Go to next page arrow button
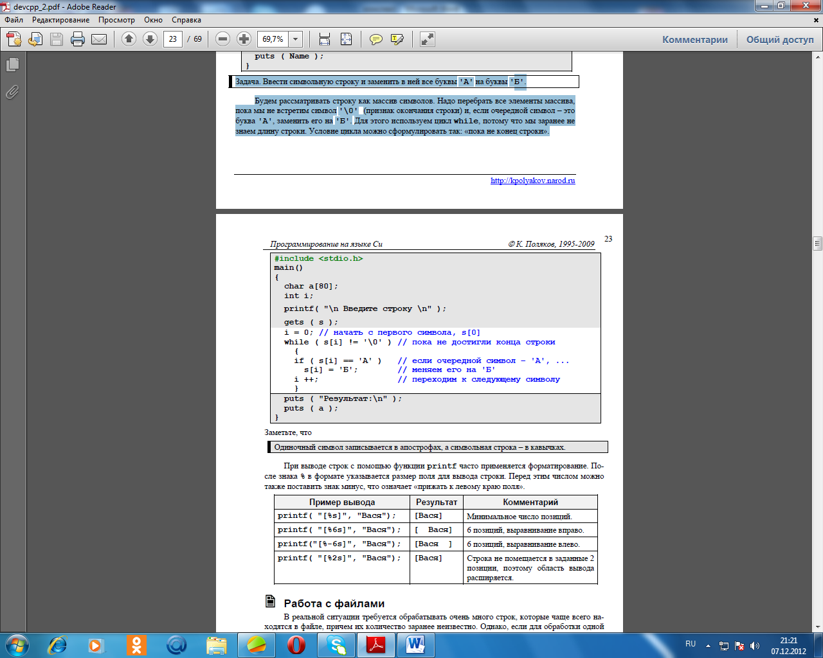This screenshot has width=823, height=658. [x=150, y=39]
